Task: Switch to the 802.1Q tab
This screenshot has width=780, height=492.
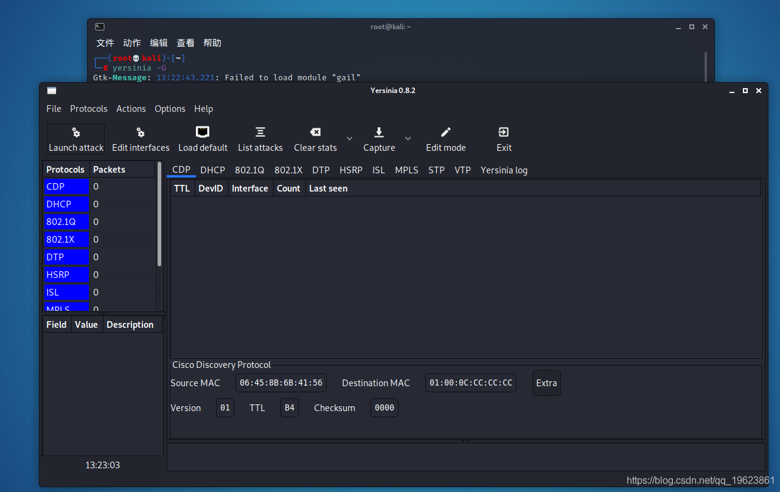Action: [249, 170]
